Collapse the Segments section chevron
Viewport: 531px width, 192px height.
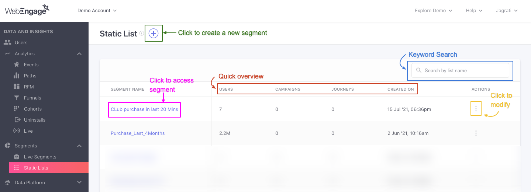tap(79, 146)
